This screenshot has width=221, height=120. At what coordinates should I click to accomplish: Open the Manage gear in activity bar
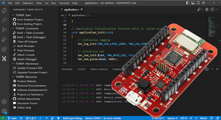click(4, 111)
